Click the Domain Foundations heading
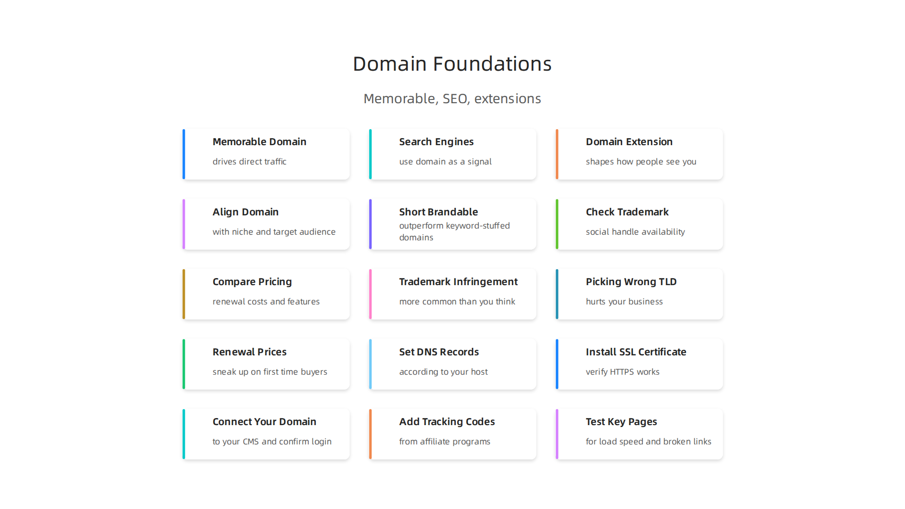This screenshot has height=509, width=905. tap(452, 64)
